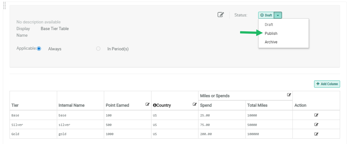
Task: Select the Always applicable radio button
Action: point(39,49)
